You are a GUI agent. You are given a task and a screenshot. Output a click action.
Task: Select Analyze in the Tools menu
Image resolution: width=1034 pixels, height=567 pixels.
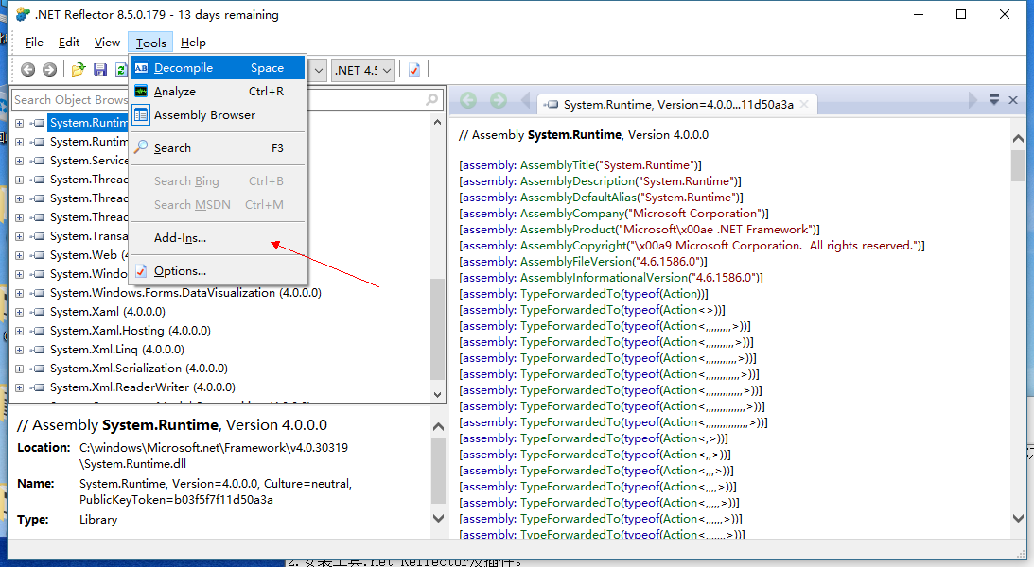point(174,92)
